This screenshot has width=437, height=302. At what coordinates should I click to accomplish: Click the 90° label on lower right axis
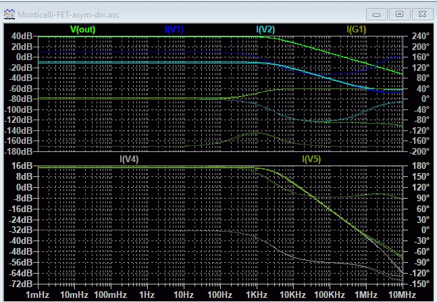coord(423,198)
